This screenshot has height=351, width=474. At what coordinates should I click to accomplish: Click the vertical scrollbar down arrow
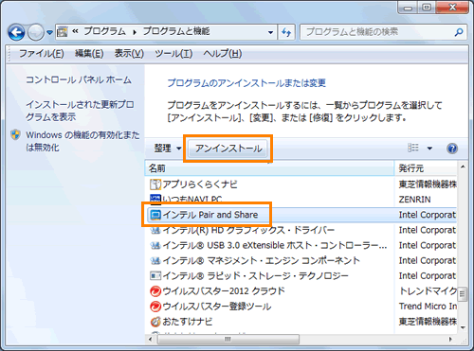[x=463, y=327]
